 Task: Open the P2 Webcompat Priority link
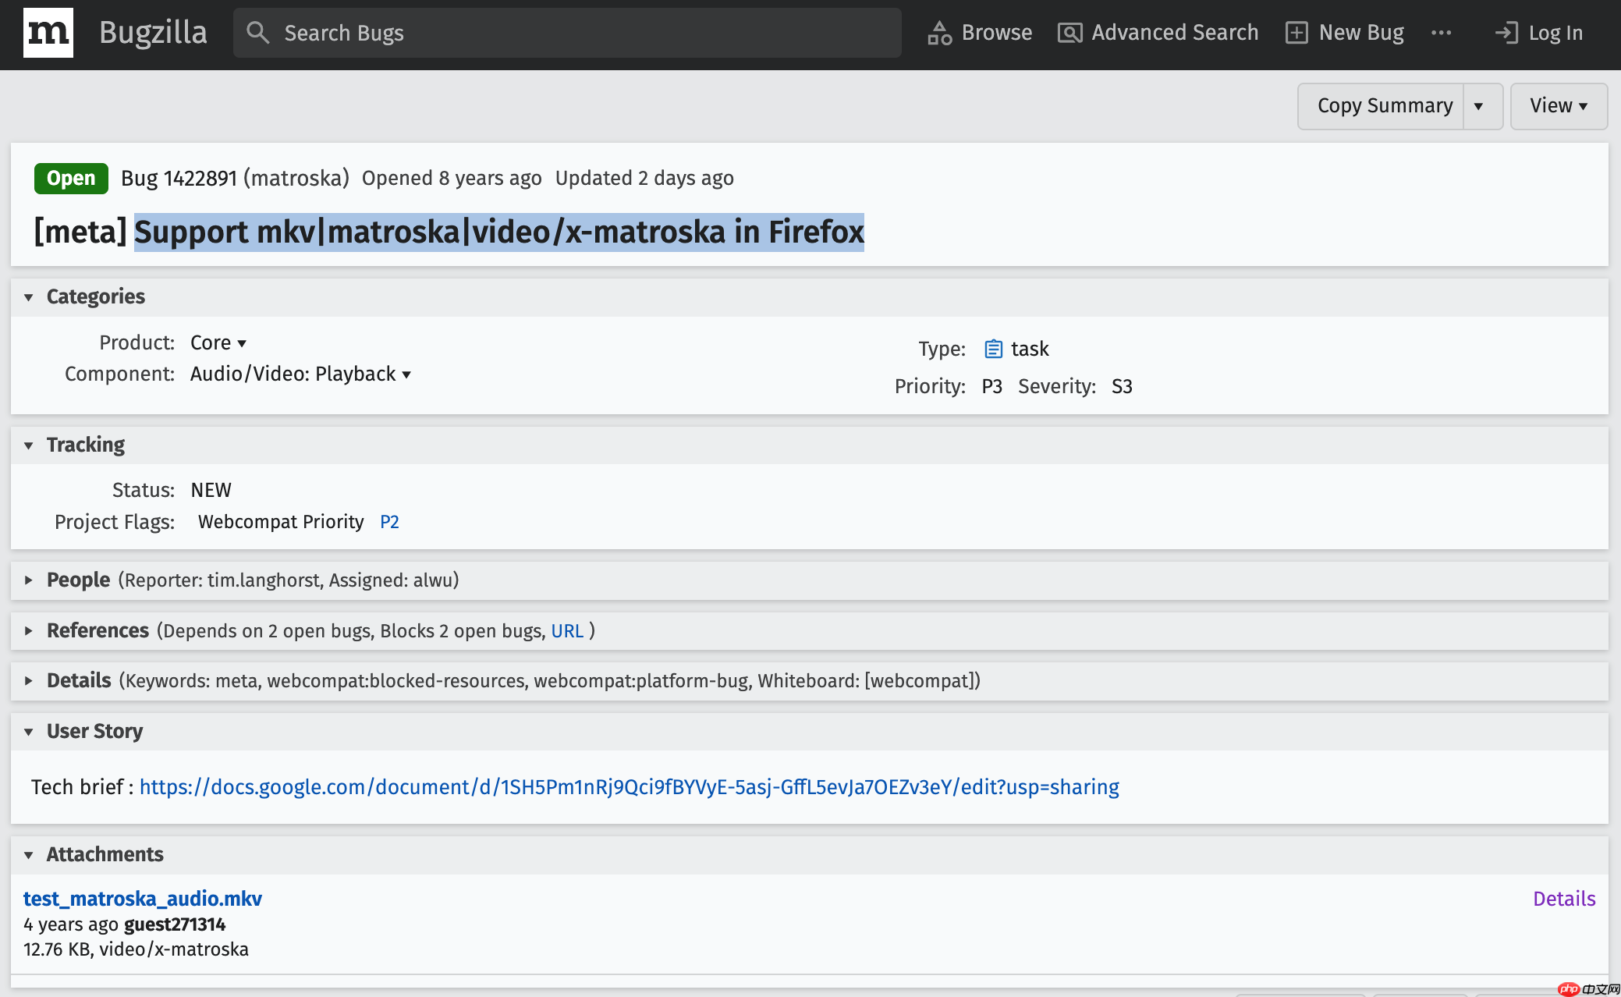point(389,521)
